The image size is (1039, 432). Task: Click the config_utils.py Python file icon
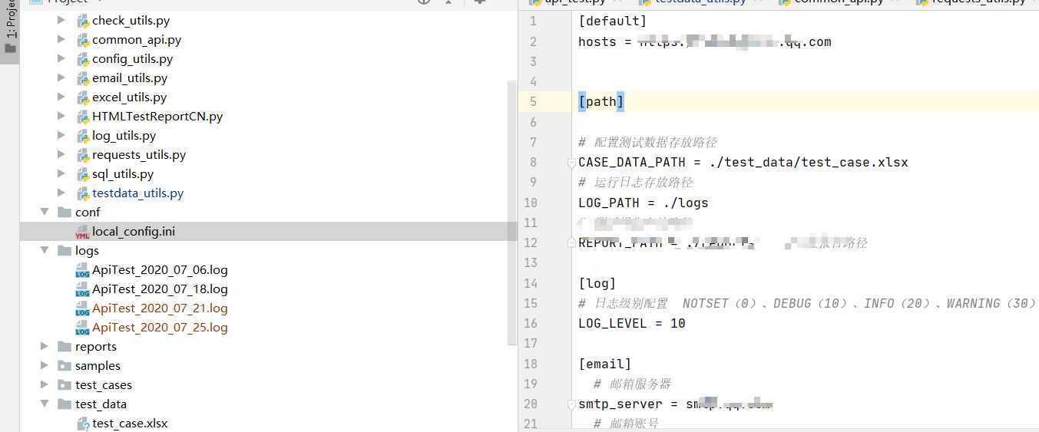pyautogui.click(x=83, y=59)
